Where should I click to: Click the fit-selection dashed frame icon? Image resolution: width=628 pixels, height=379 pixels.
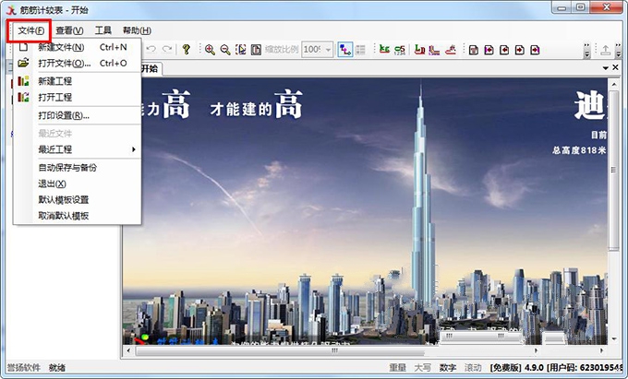[241, 50]
